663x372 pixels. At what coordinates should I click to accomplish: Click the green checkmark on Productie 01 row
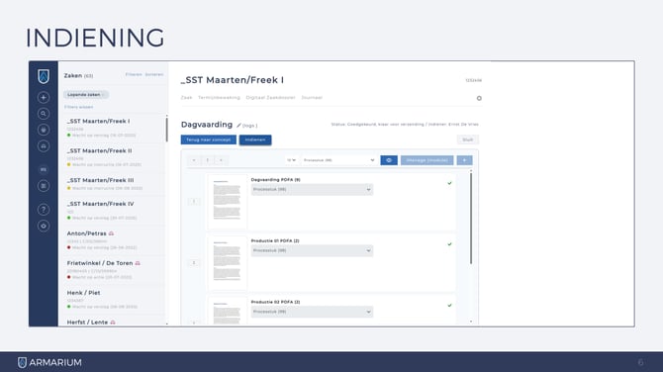[449, 244]
